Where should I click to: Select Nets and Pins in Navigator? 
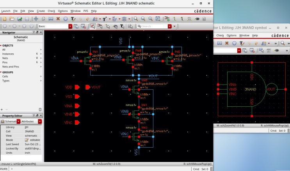click(11, 67)
